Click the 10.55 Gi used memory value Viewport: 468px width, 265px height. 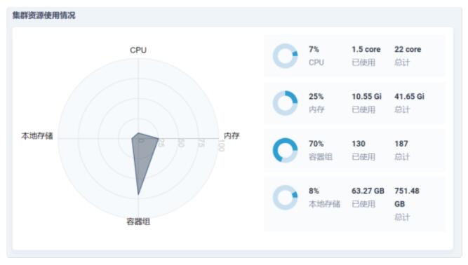click(x=366, y=96)
